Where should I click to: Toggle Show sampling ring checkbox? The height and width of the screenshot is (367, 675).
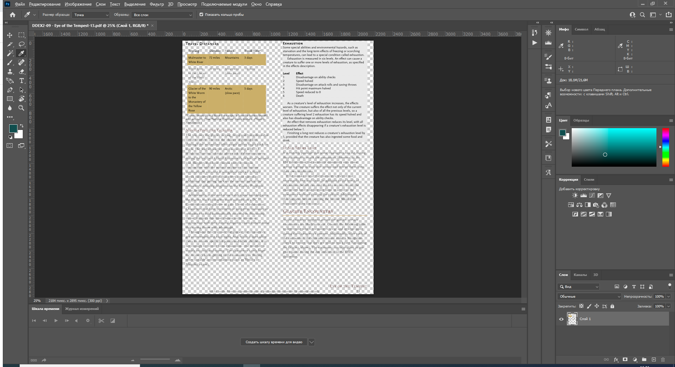201,15
